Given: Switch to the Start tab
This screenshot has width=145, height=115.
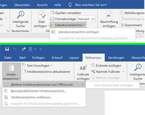Looking at the screenshot, I should (22, 58).
